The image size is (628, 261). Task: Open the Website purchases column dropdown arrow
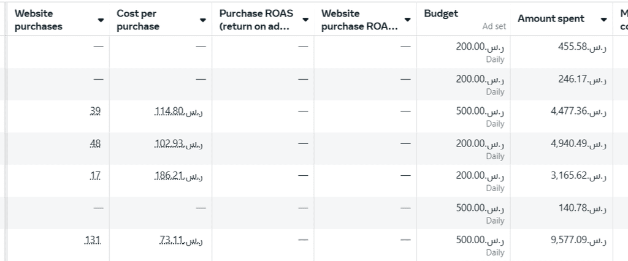click(x=101, y=20)
